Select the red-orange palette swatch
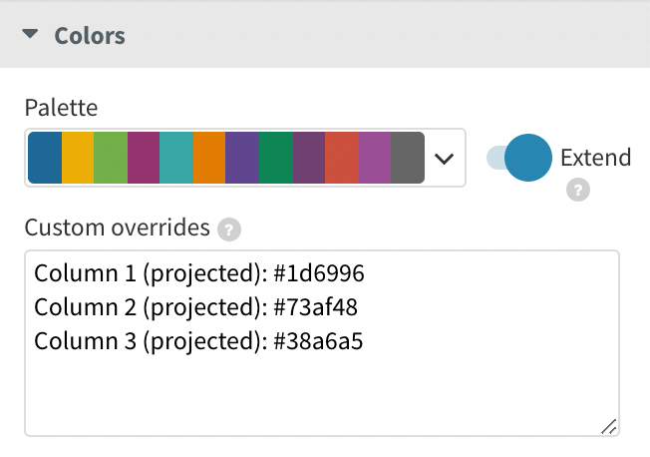 (341, 158)
